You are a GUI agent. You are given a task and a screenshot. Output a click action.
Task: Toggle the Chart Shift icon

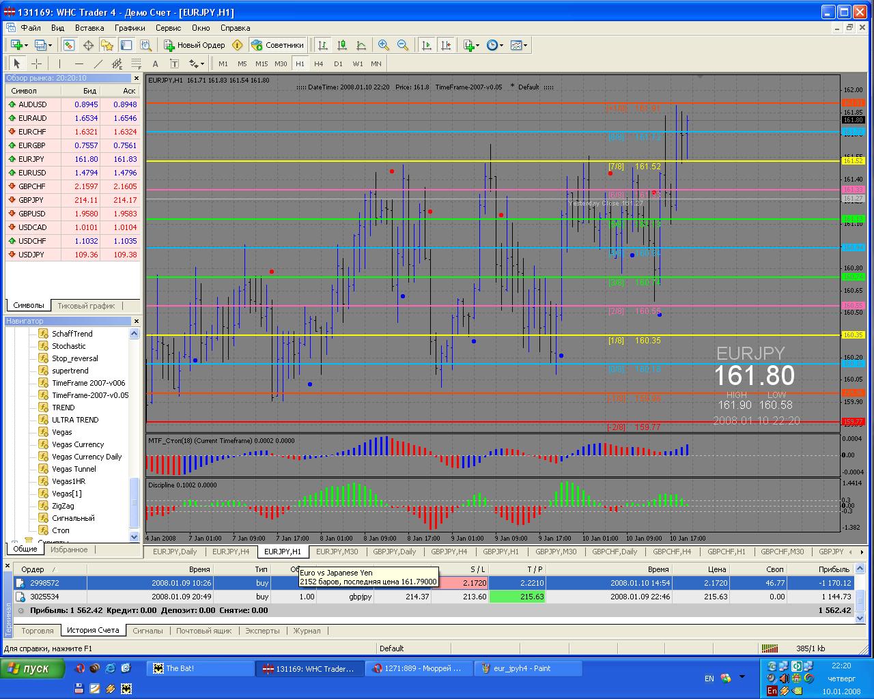446,45
